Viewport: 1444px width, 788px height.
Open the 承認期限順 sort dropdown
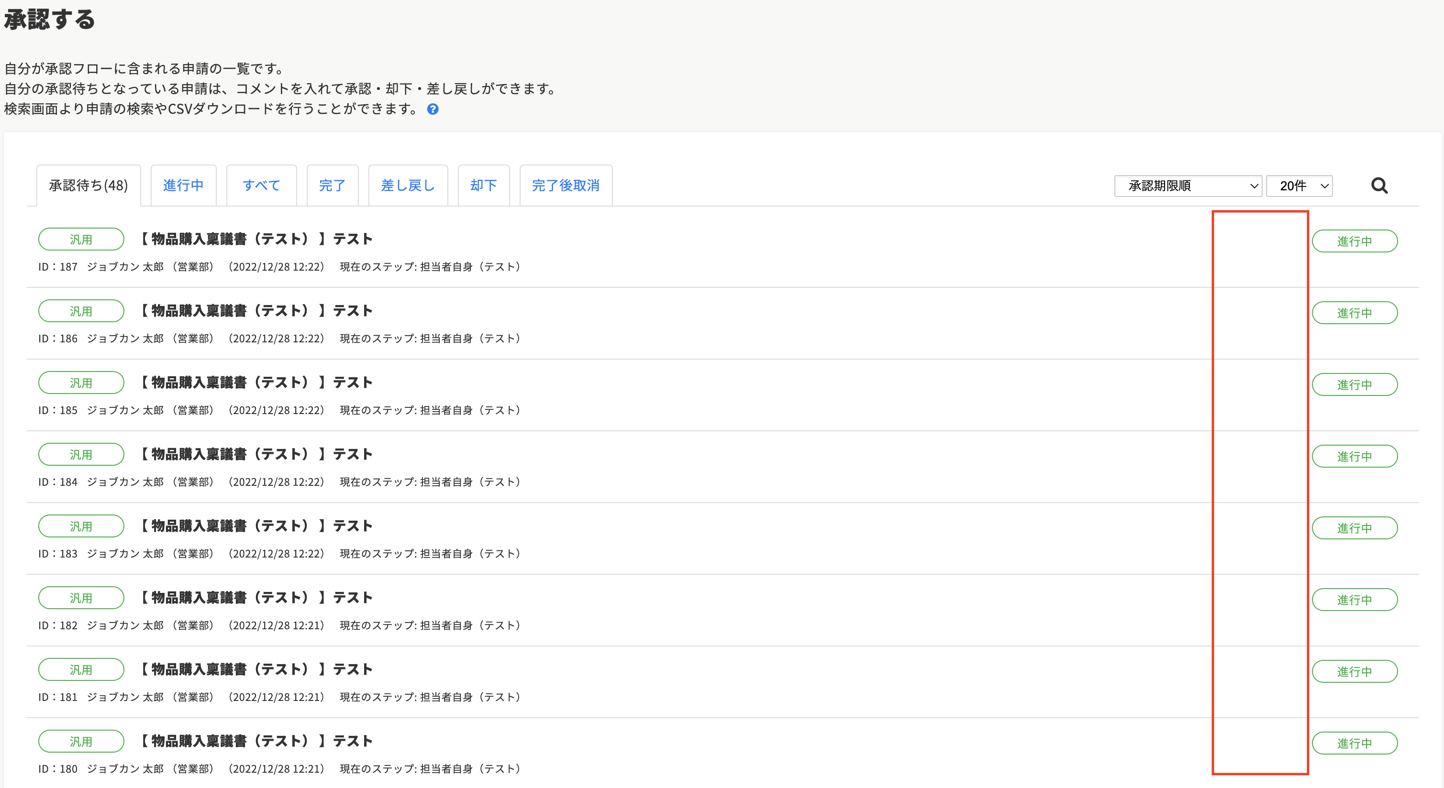pos(1187,186)
